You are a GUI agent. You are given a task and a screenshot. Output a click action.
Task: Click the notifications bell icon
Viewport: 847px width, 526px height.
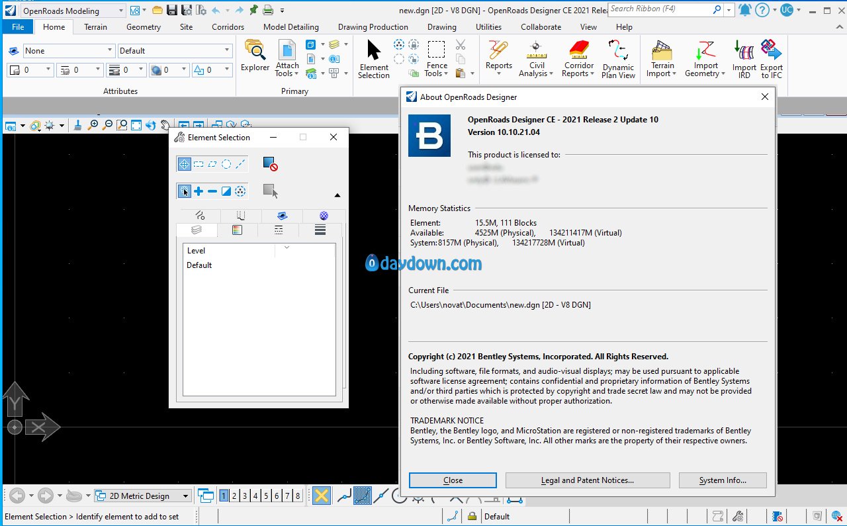(744, 10)
